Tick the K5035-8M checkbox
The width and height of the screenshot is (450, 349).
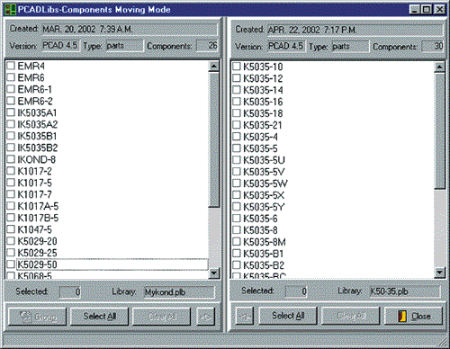[x=237, y=242]
